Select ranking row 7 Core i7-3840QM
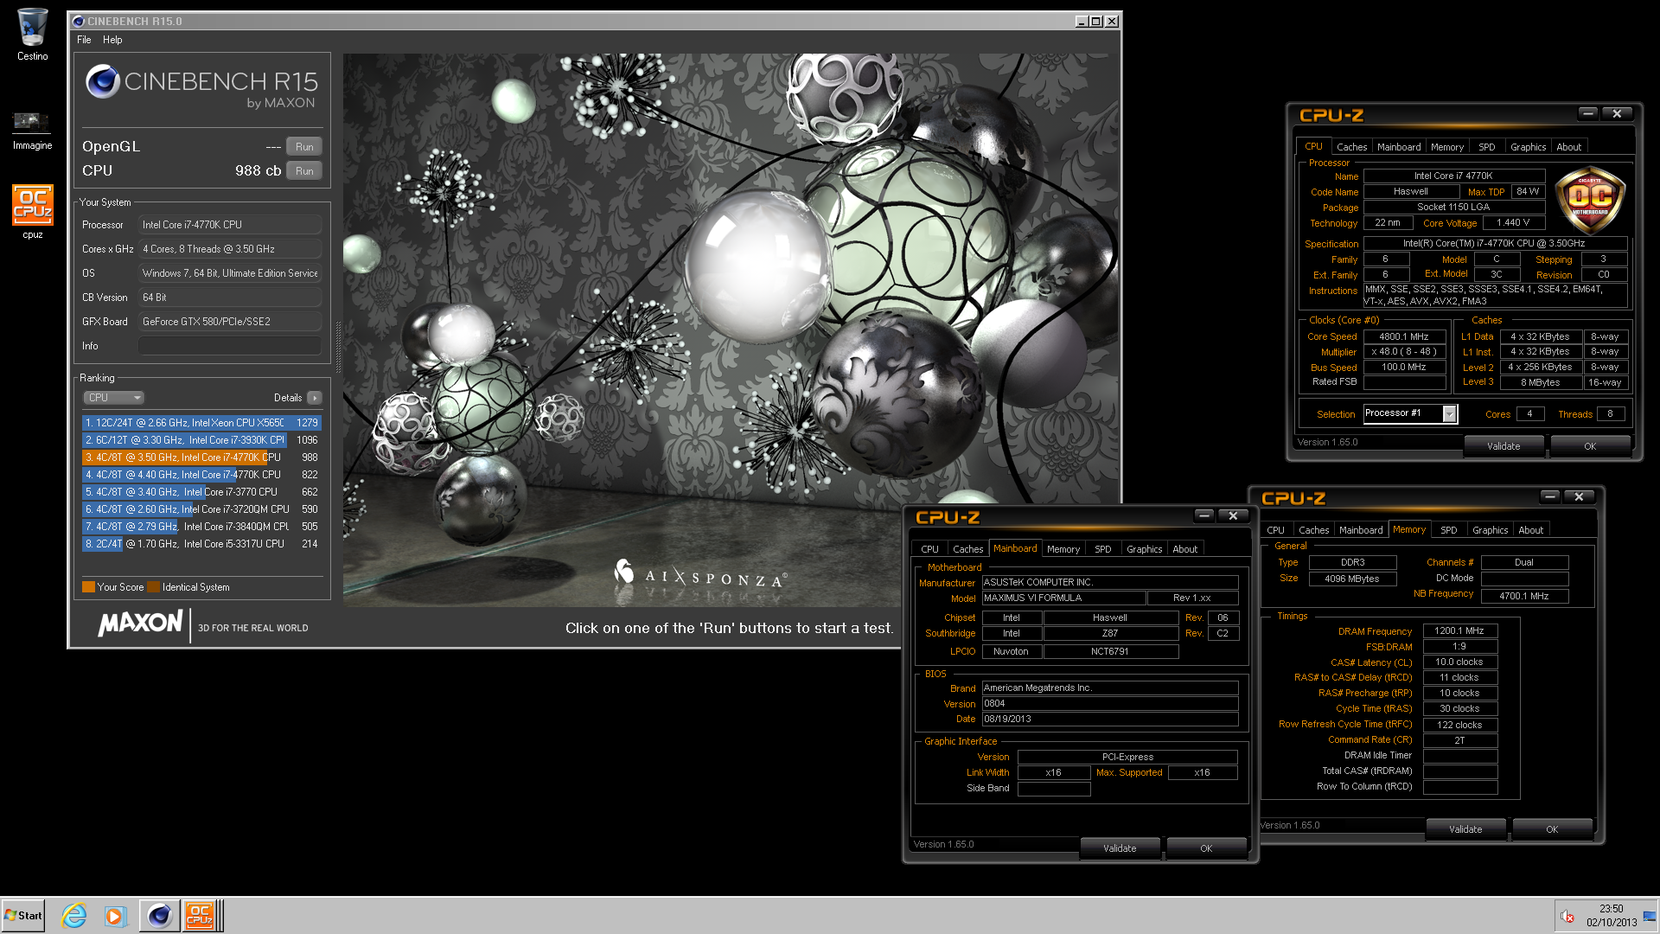Screen dimensions: 1660x934 (201, 527)
